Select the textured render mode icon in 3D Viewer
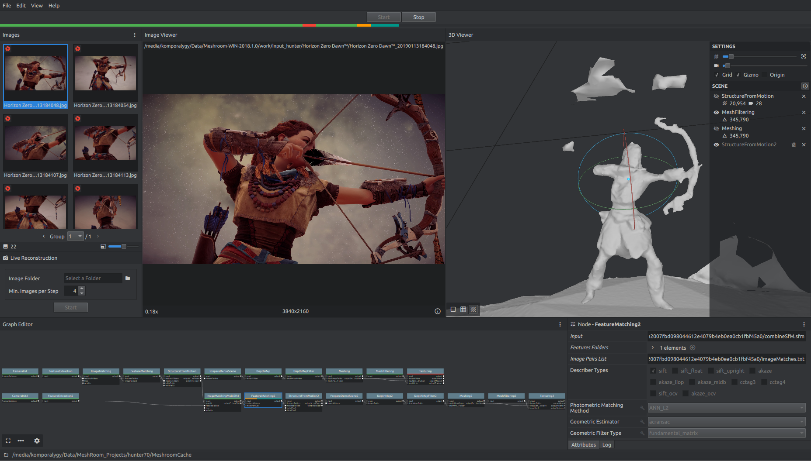This screenshot has width=811, height=461. (x=473, y=310)
